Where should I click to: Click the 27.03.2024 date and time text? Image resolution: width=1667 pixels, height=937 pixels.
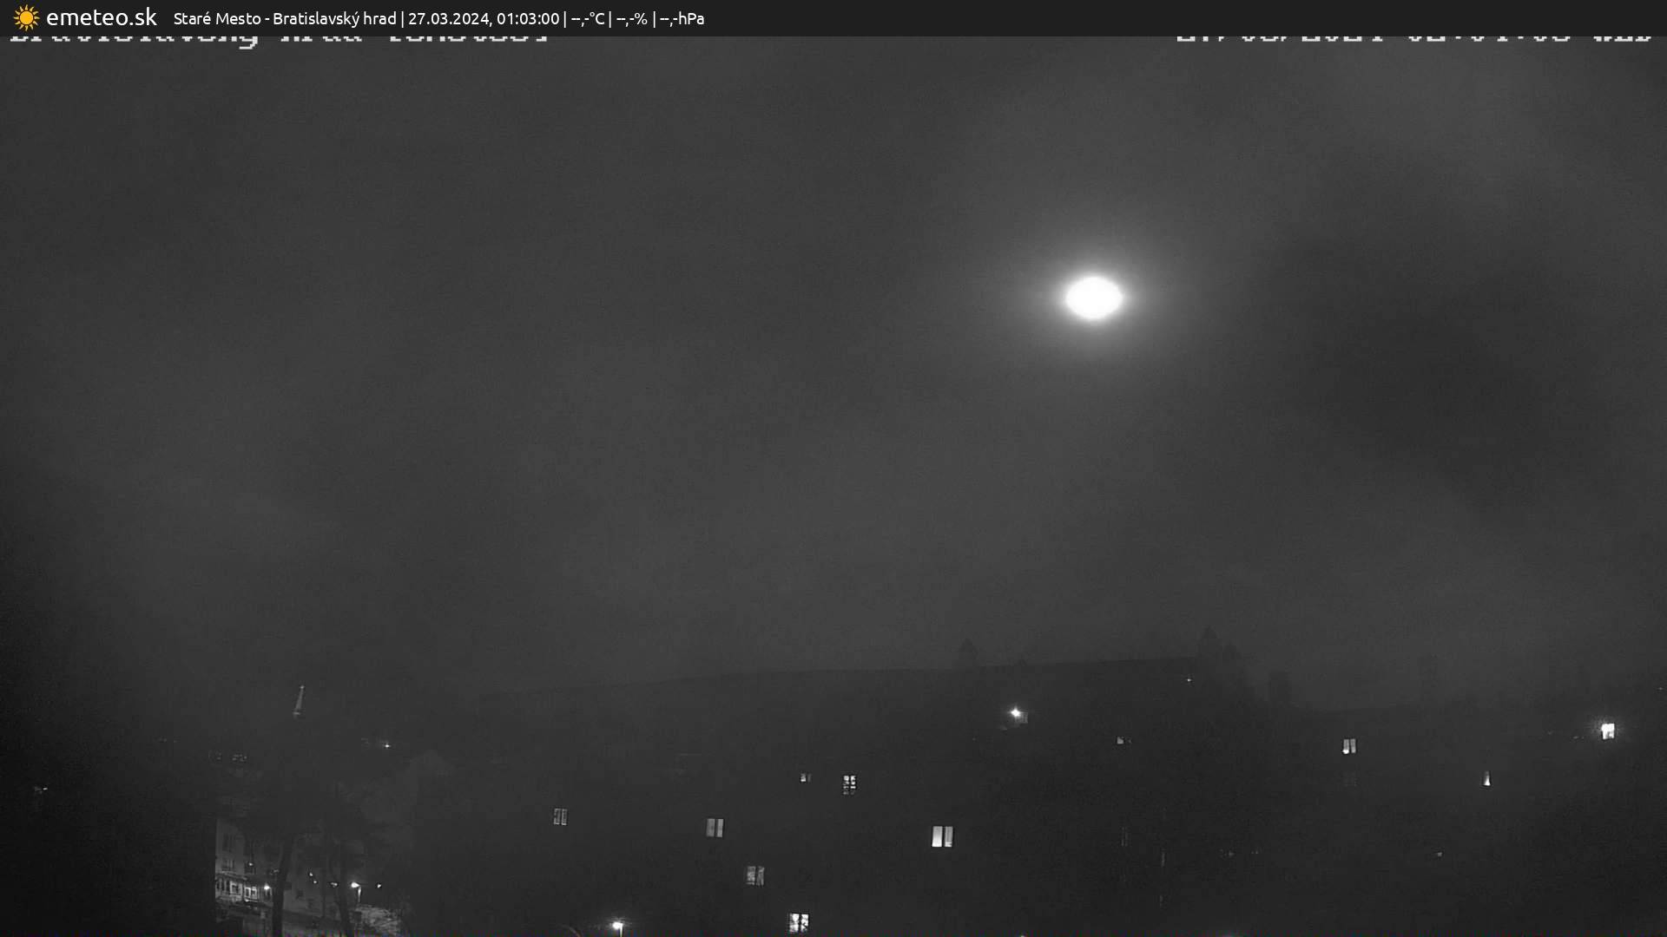(484, 18)
